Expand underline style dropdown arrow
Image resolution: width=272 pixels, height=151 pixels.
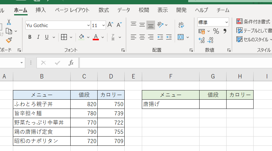click(54, 37)
